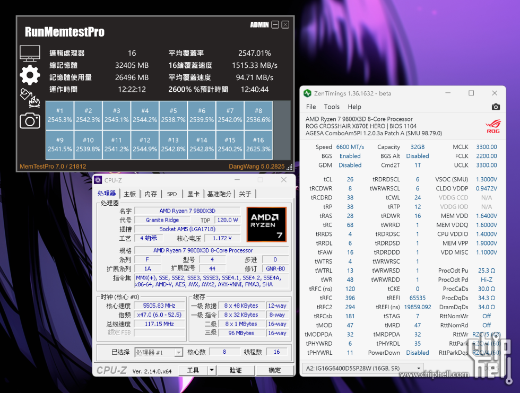Image resolution: width=520 pixels, height=393 pixels.
Task: Maximize the ZenTimings window
Action: 471,93
